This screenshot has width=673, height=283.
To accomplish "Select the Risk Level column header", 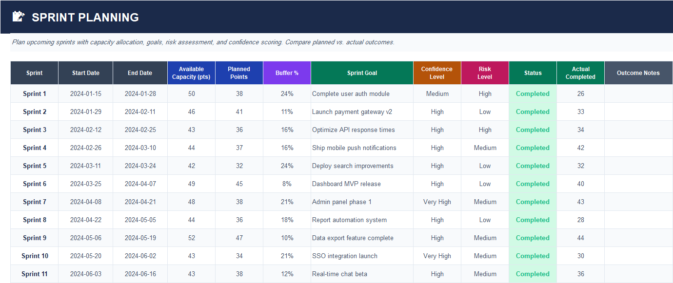I will click(485, 73).
